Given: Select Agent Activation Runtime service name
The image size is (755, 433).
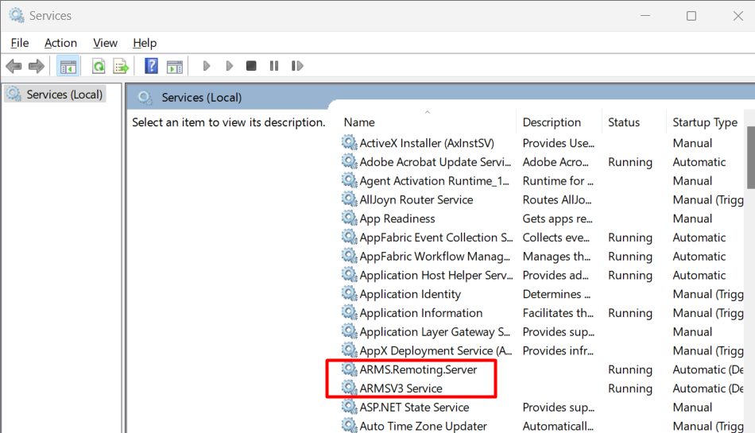Looking at the screenshot, I should coord(434,181).
